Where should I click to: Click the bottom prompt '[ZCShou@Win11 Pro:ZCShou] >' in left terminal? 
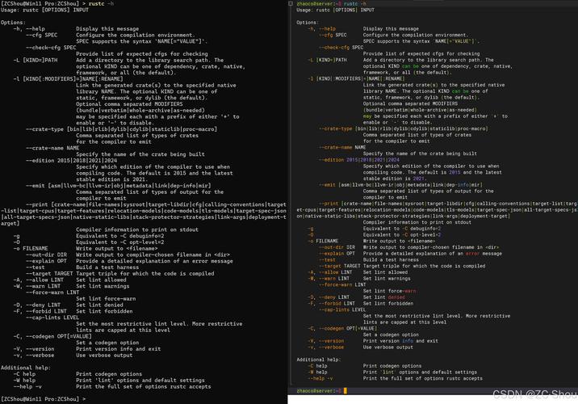pos(43,399)
